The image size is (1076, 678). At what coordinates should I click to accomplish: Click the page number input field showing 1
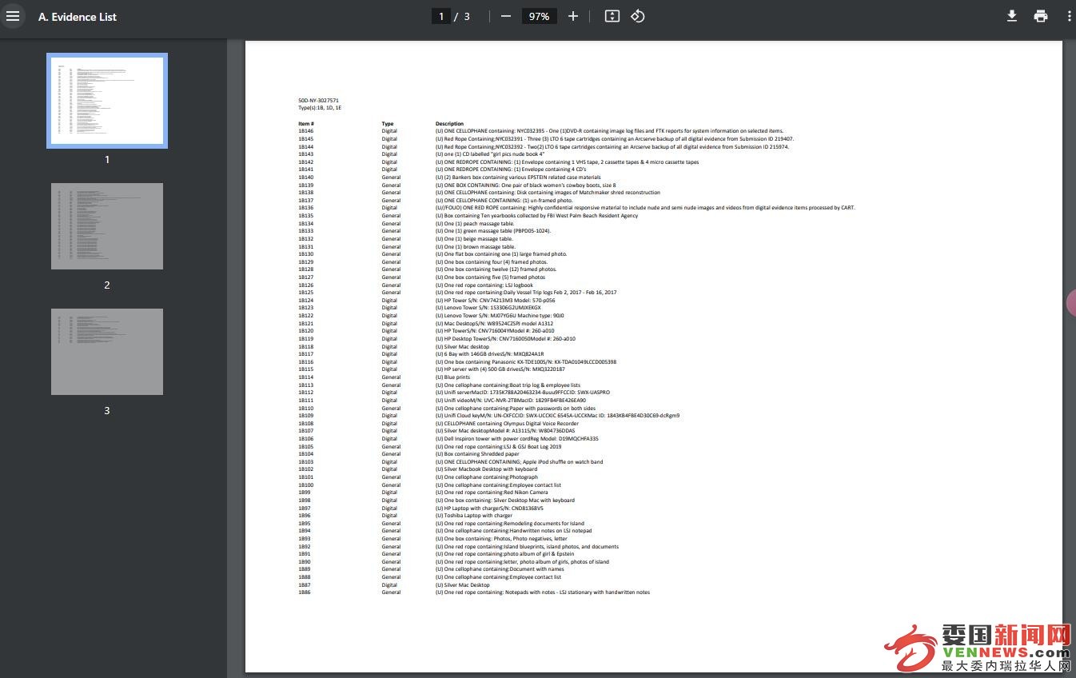[440, 16]
